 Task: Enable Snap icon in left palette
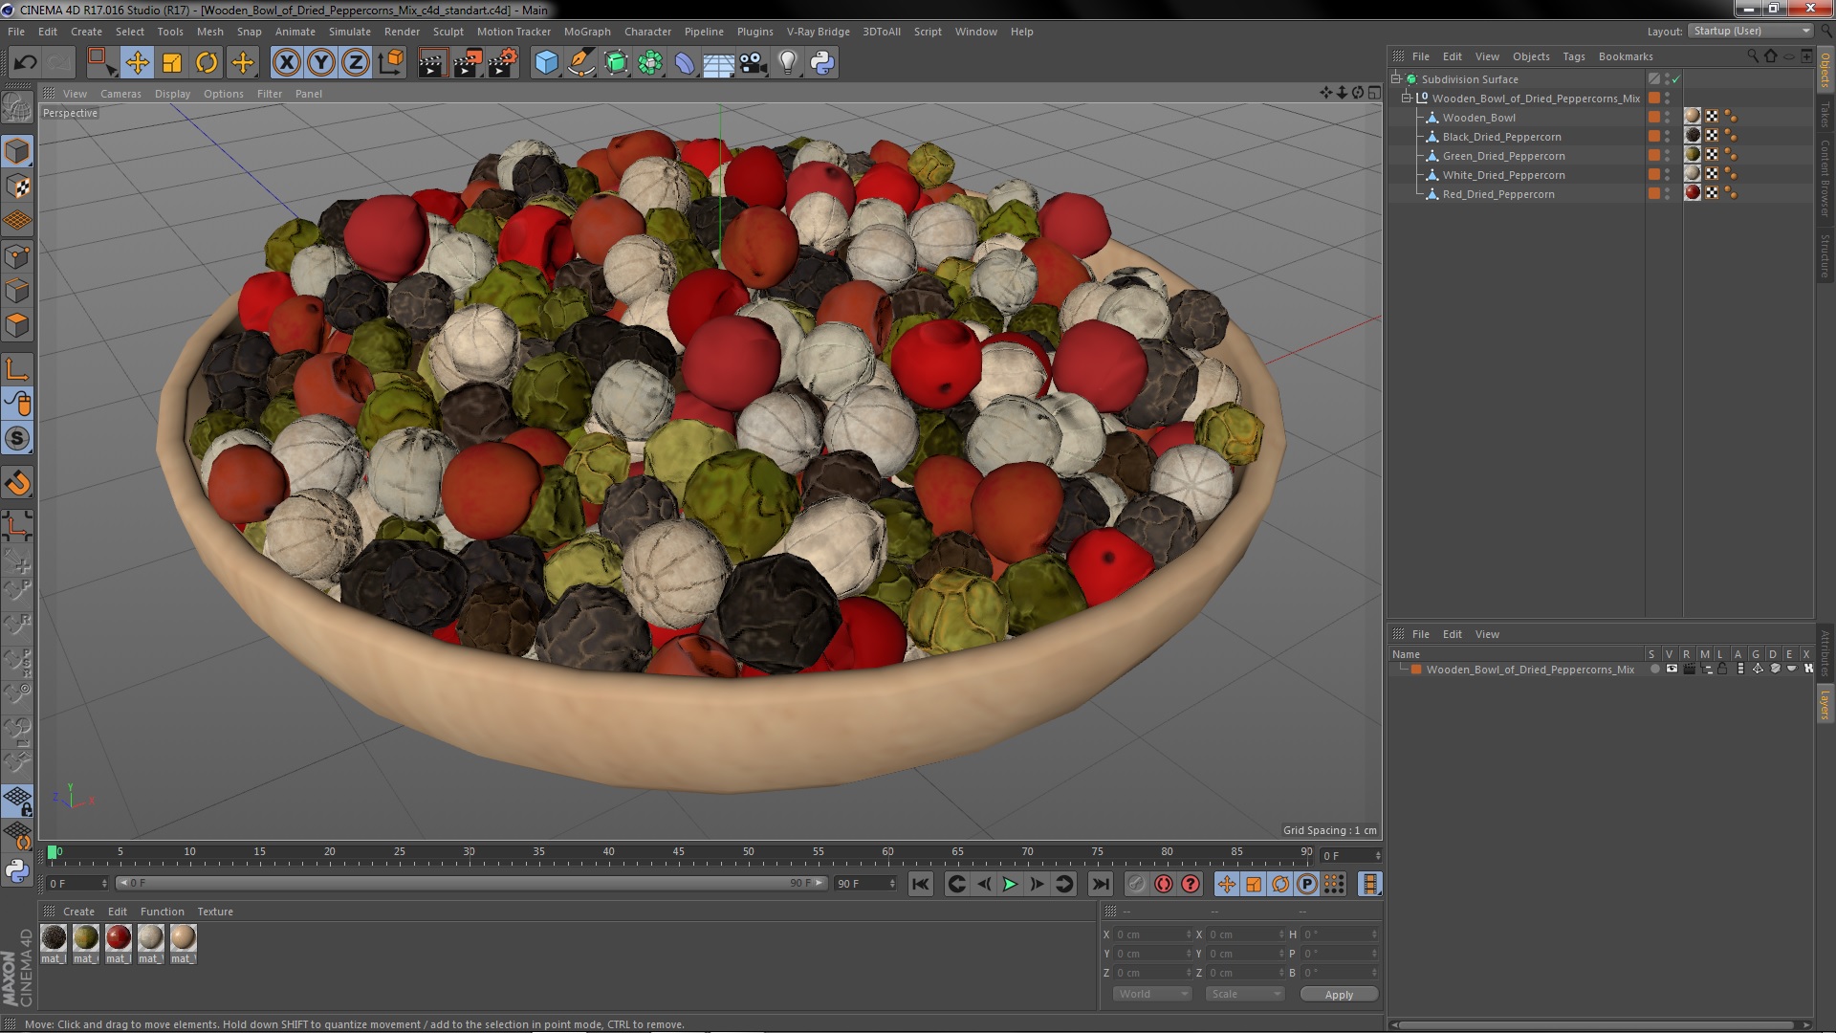(17, 439)
